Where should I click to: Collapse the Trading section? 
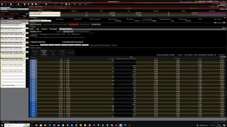(x=30, y=27)
